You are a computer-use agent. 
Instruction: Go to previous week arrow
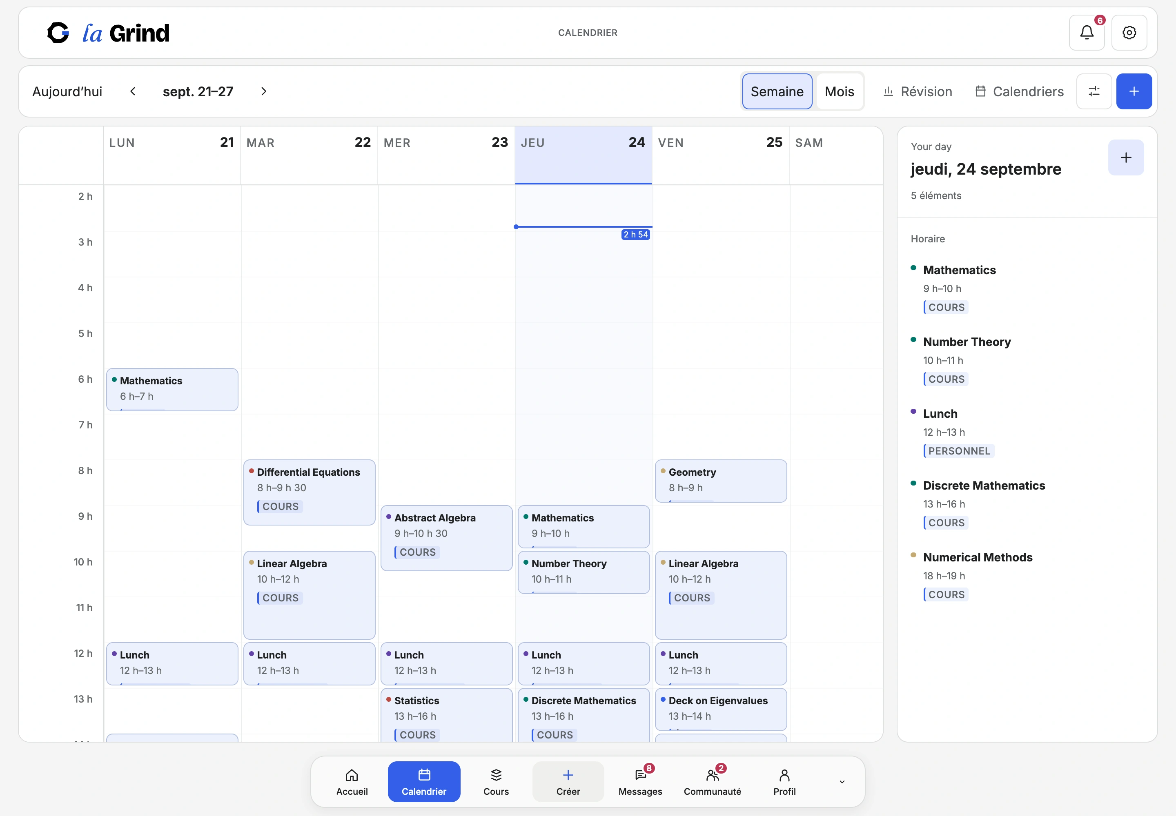(133, 91)
